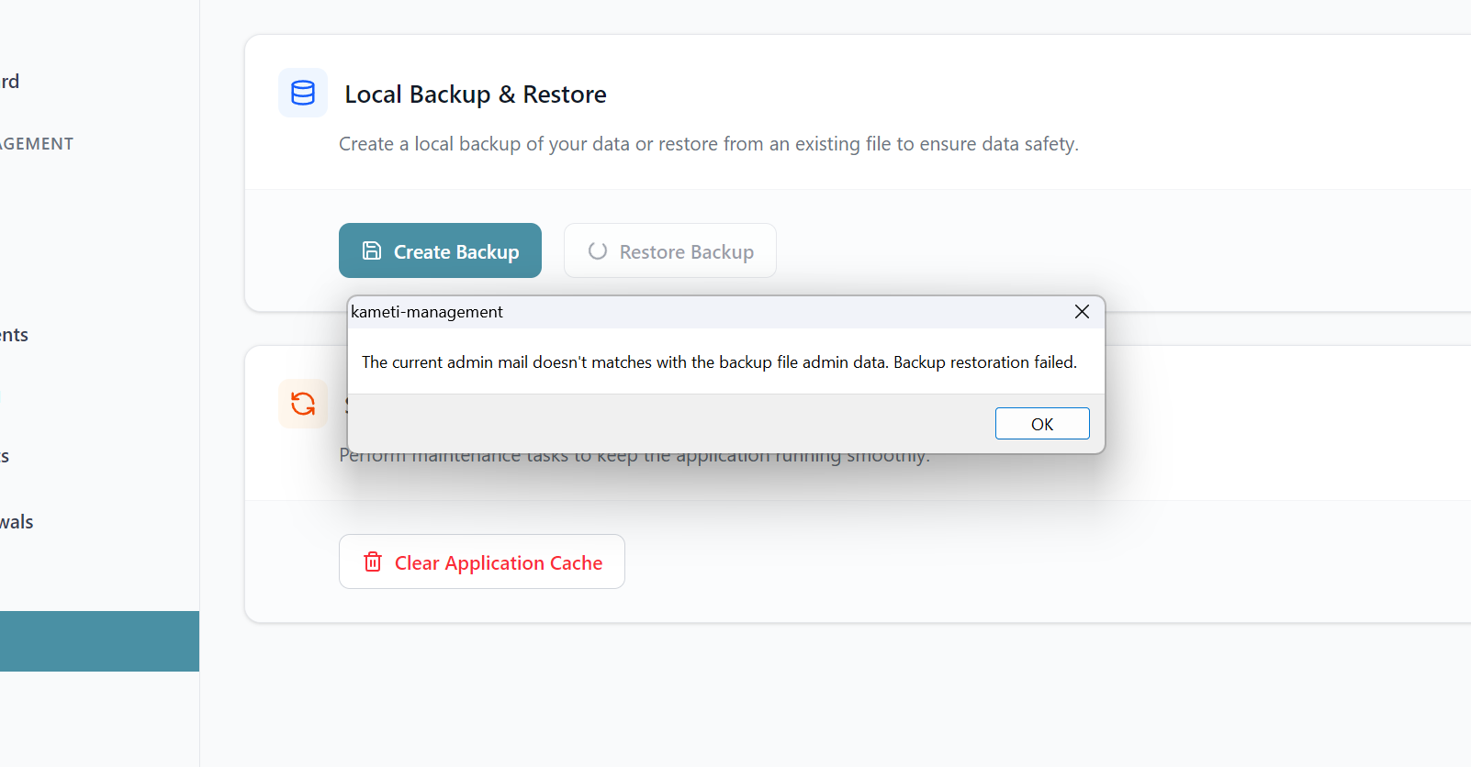
Task: Click the red trash can icon
Action: click(373, 561)
